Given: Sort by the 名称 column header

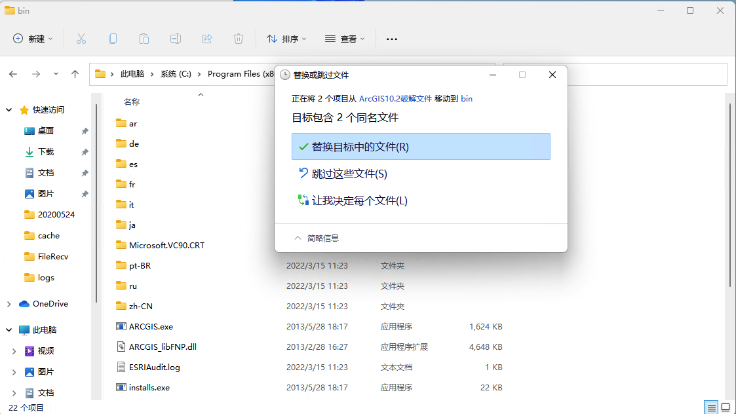Looking at the screenshot, I should (x=132, y=102).
